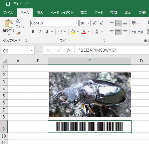The width and height of the screenshot is (149, 144).
Task: Open the フォント dialog launcher
Action: (x=104, y=41)
